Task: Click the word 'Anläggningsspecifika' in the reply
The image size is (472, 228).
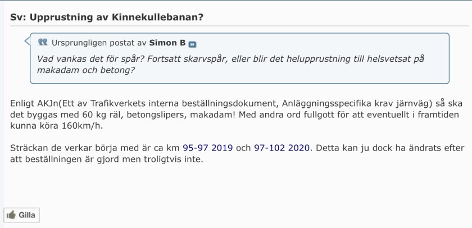Action: pyautogui.click(x=323, y=104)
